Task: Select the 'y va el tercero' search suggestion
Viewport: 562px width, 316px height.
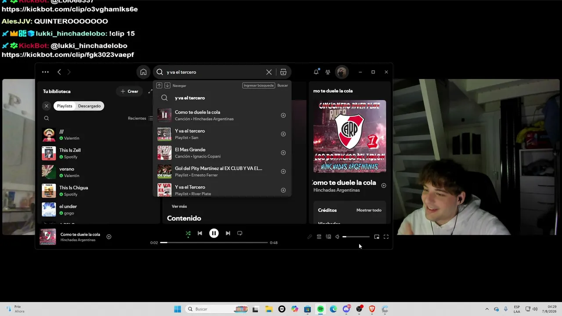Action: (222, 98)
